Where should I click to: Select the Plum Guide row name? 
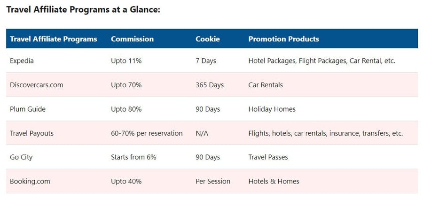28,109
